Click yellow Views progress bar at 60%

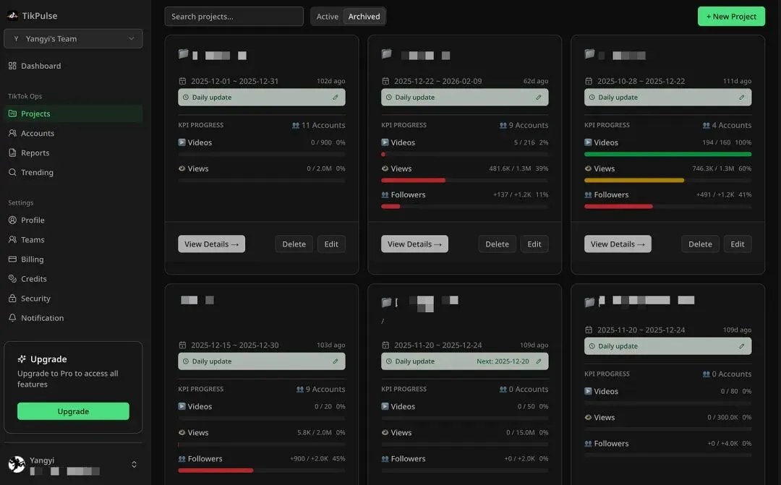pos(634,180)
